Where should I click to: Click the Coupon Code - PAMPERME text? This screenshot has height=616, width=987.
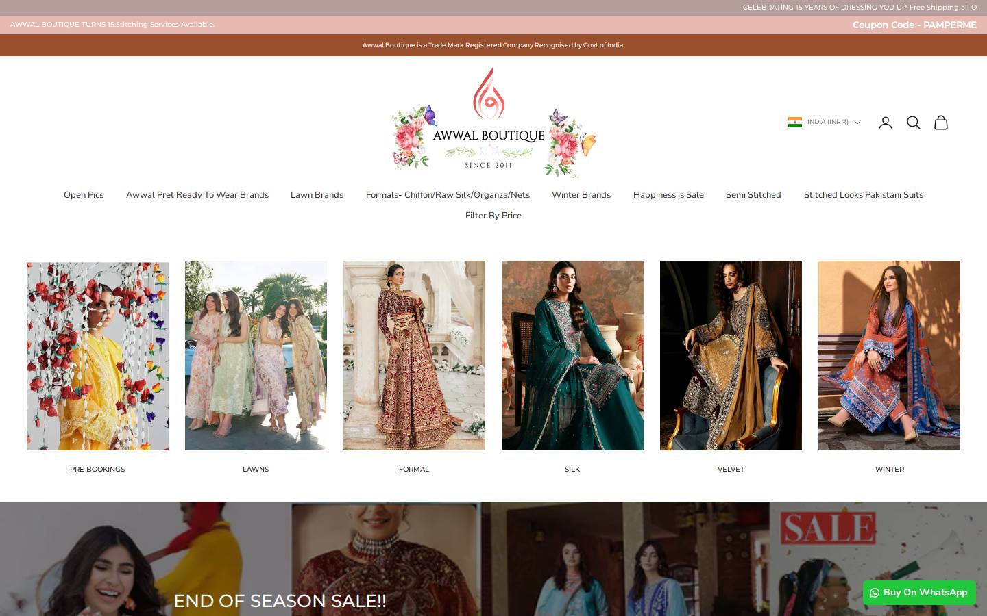[x=914, y=25]
